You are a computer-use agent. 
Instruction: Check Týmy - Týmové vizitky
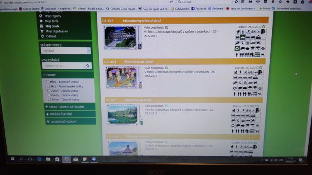point(49,100)
